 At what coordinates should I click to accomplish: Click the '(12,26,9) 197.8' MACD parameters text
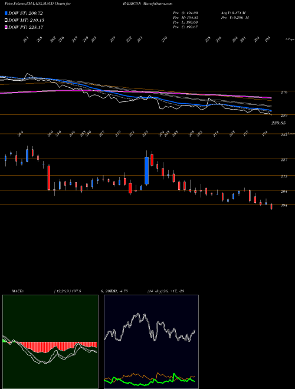coord(67,291)
